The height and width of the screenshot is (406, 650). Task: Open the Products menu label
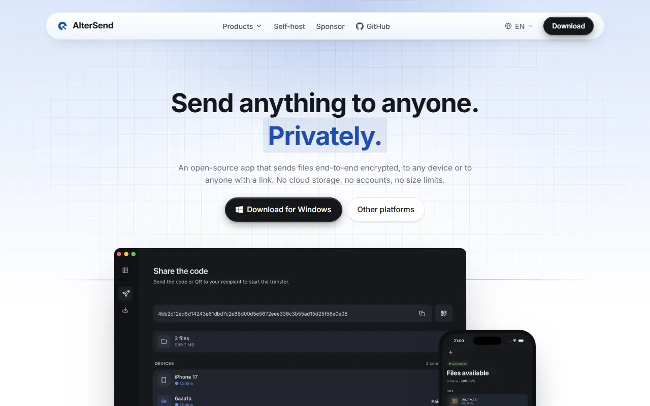tap(238, 26)
